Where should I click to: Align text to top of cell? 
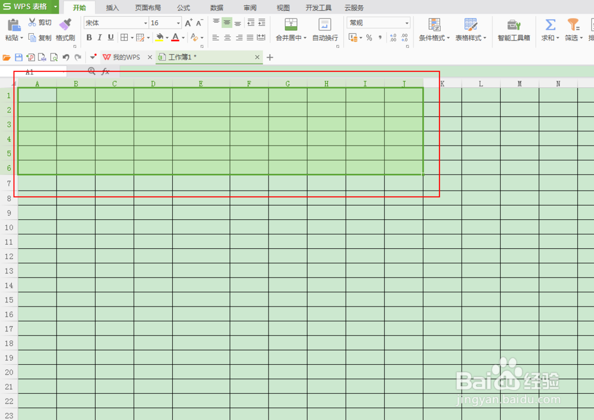point(216,23)
